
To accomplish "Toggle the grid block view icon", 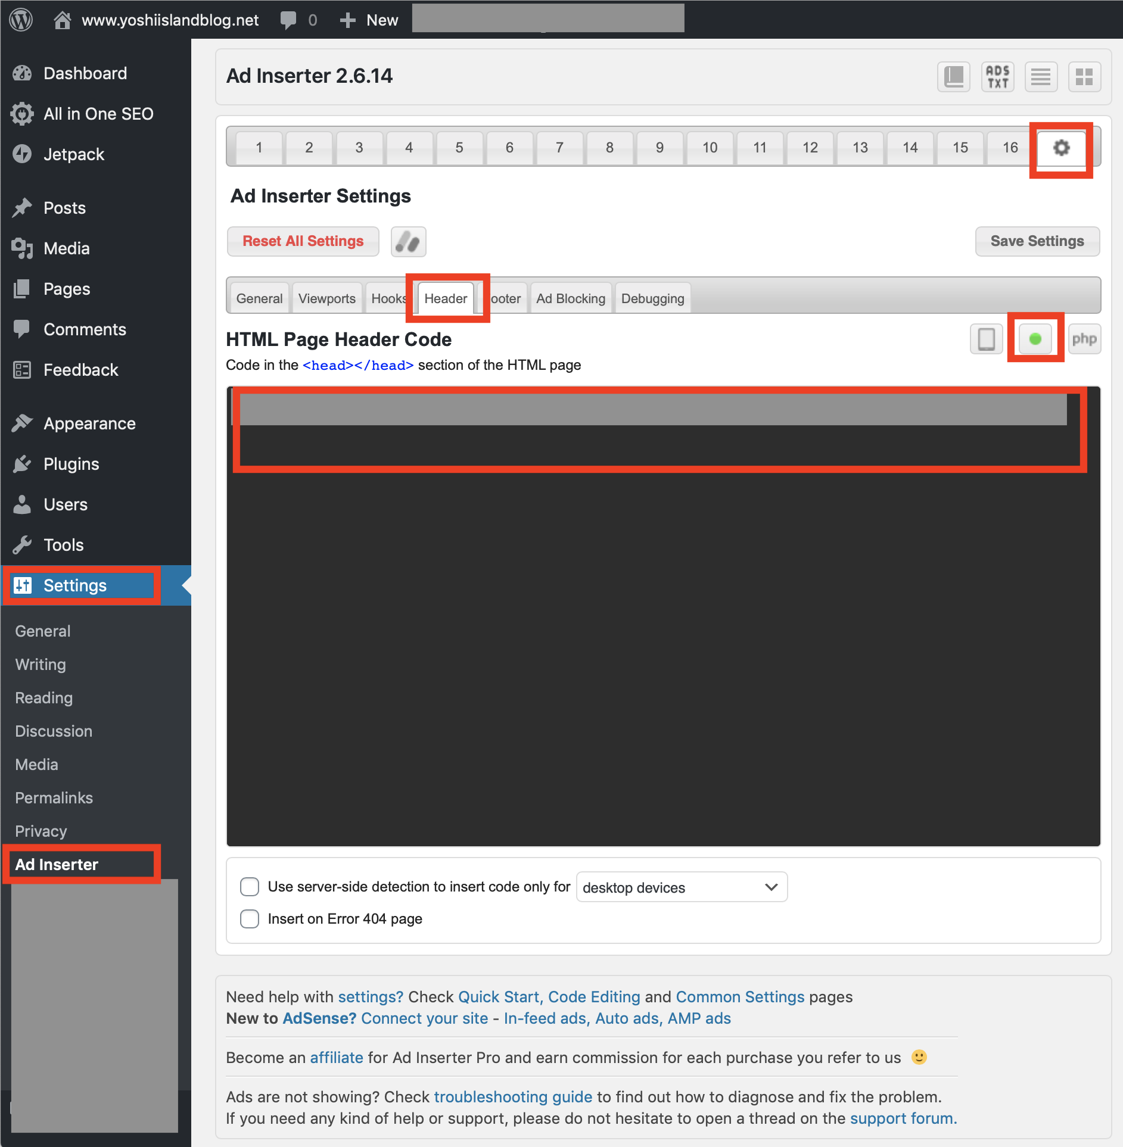I will pos(1084,77).
